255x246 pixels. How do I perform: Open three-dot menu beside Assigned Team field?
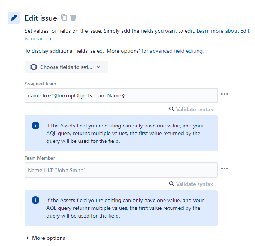point(225,94)
